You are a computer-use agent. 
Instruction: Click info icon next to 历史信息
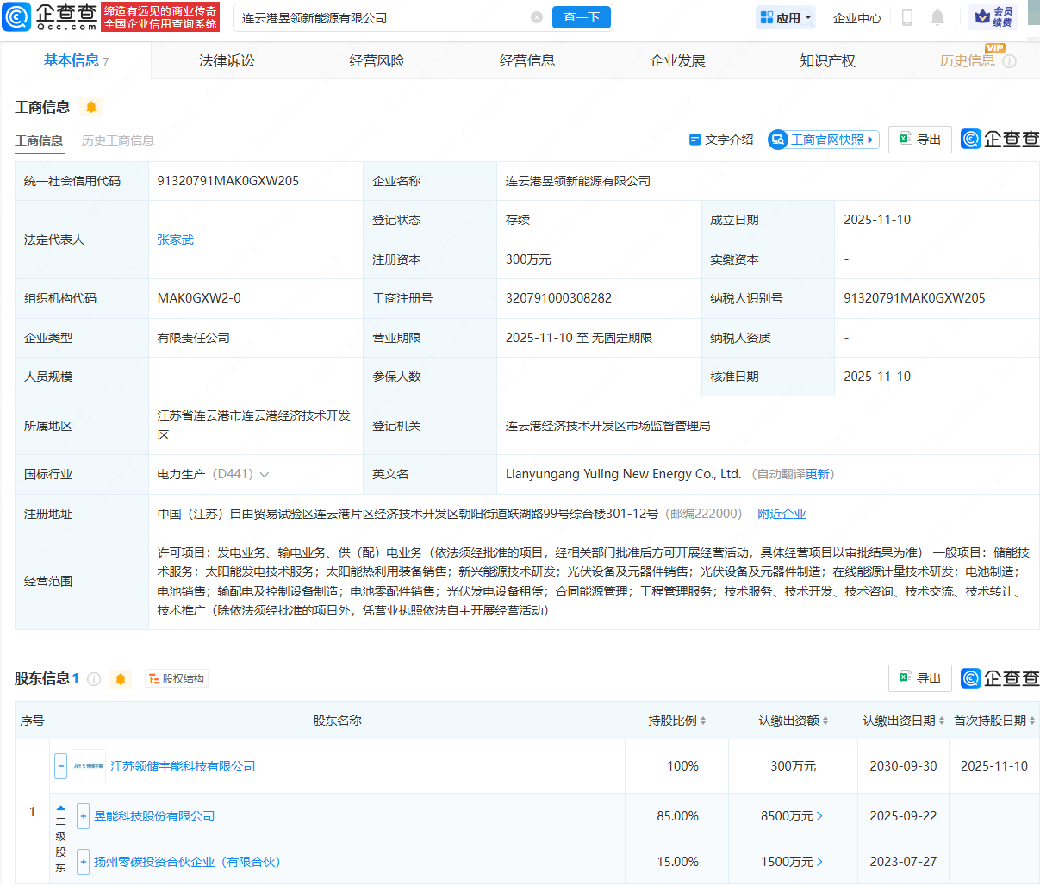1010,61
